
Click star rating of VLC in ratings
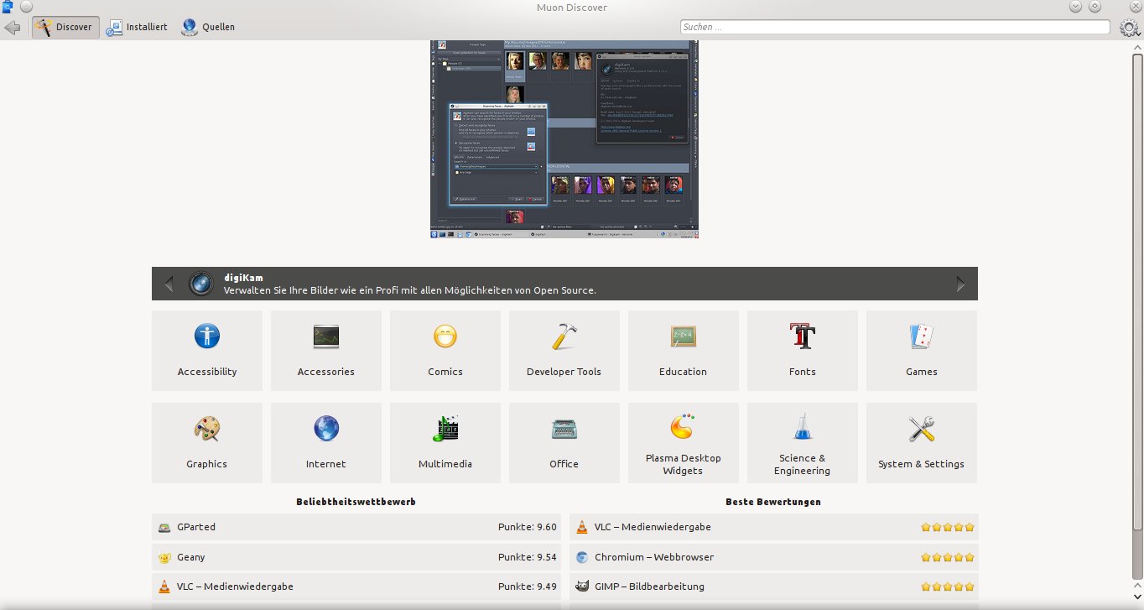(948, 528)
